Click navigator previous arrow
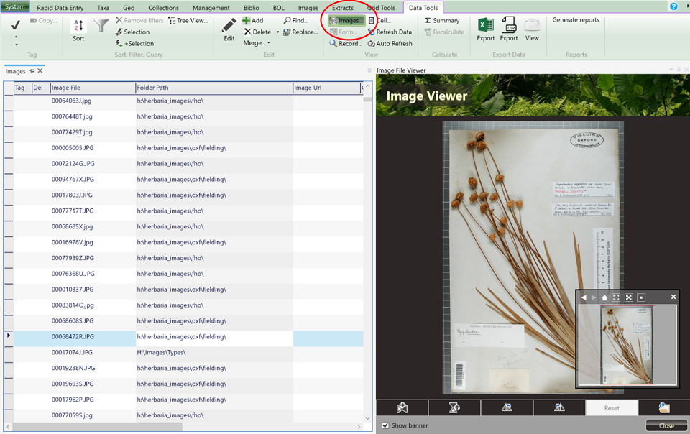The height and width of the screenshot is (434, 690). (584, 297)
